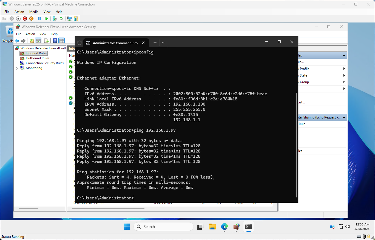Viewport: 375px width, 240px height.
Task: Toggle the Windows Terminal shield icon
Action: tap(79, 43)
